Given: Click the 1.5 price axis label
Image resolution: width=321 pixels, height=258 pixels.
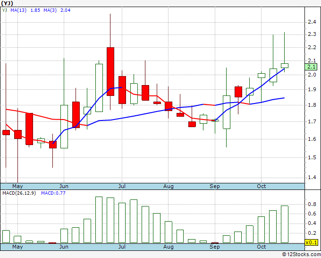Looking at the screenshot, I should click(x=312, y=157).
